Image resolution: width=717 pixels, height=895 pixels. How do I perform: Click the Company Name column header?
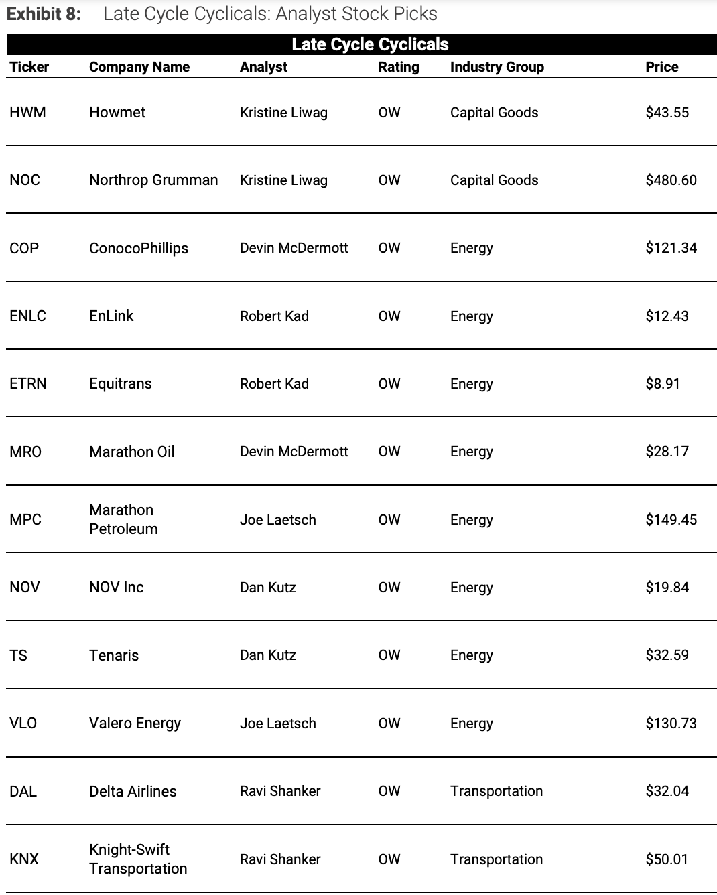[x=139, y=67]
